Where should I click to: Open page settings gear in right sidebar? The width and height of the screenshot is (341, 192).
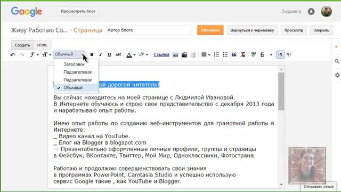[337, 75]
